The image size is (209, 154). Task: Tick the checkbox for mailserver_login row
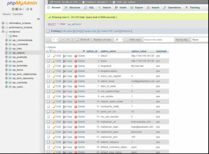(48, 127)
